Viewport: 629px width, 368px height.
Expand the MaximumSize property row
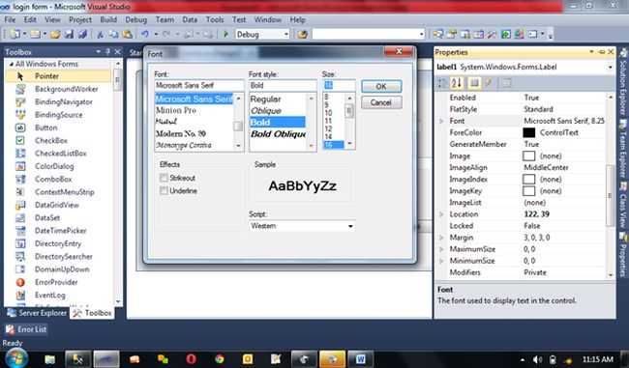pos(441,249)
